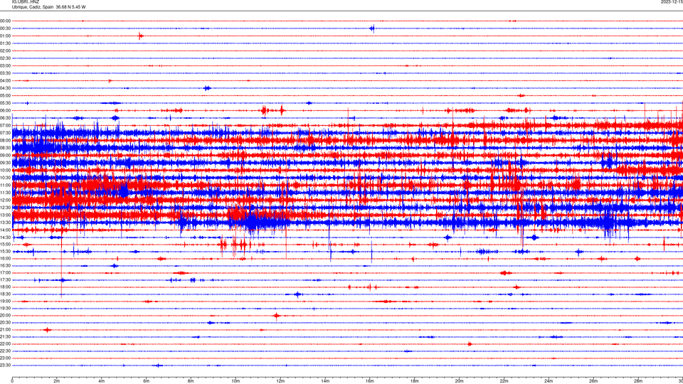Select the 15:00 trace time label
Screen dimensions: 683x384
click(x=5, y=244)
